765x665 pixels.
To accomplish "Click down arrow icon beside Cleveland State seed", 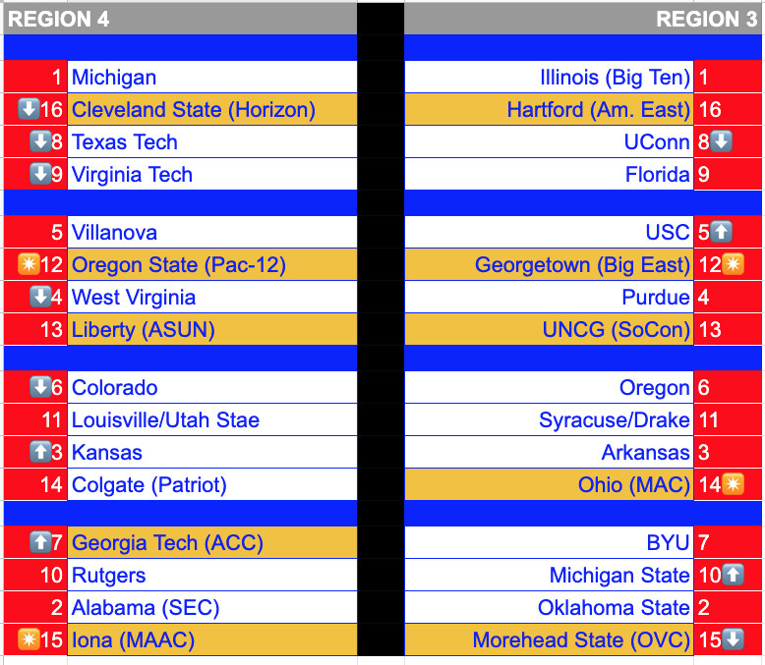I will 29,109.
